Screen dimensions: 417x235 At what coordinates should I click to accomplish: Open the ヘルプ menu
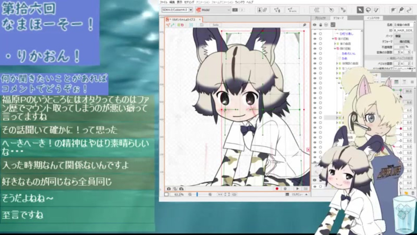point(250,2)
